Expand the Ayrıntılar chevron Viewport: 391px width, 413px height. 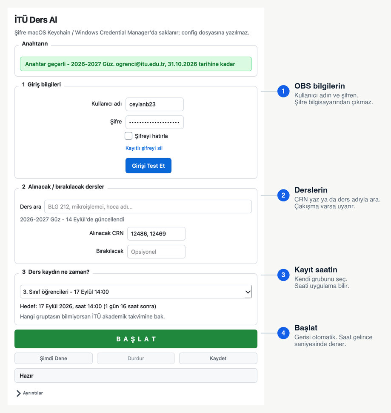pos(18,393)
